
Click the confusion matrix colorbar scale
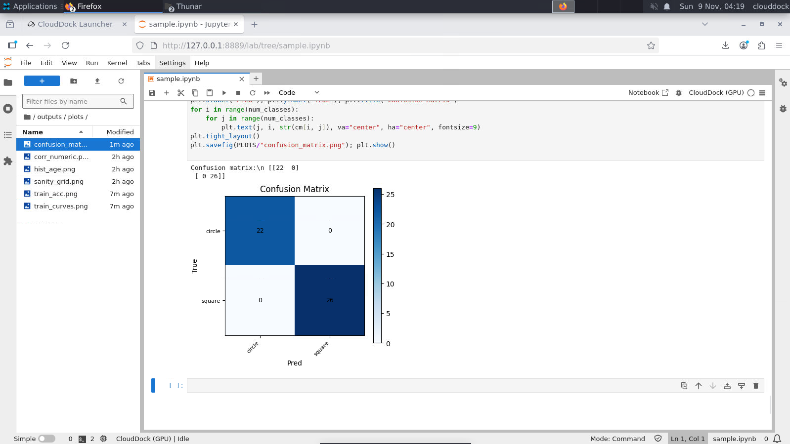point(378,266)
